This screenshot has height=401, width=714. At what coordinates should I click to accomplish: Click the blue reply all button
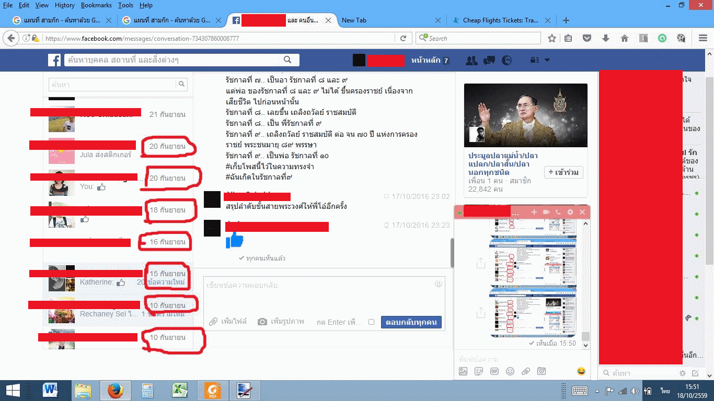(411, 322)
